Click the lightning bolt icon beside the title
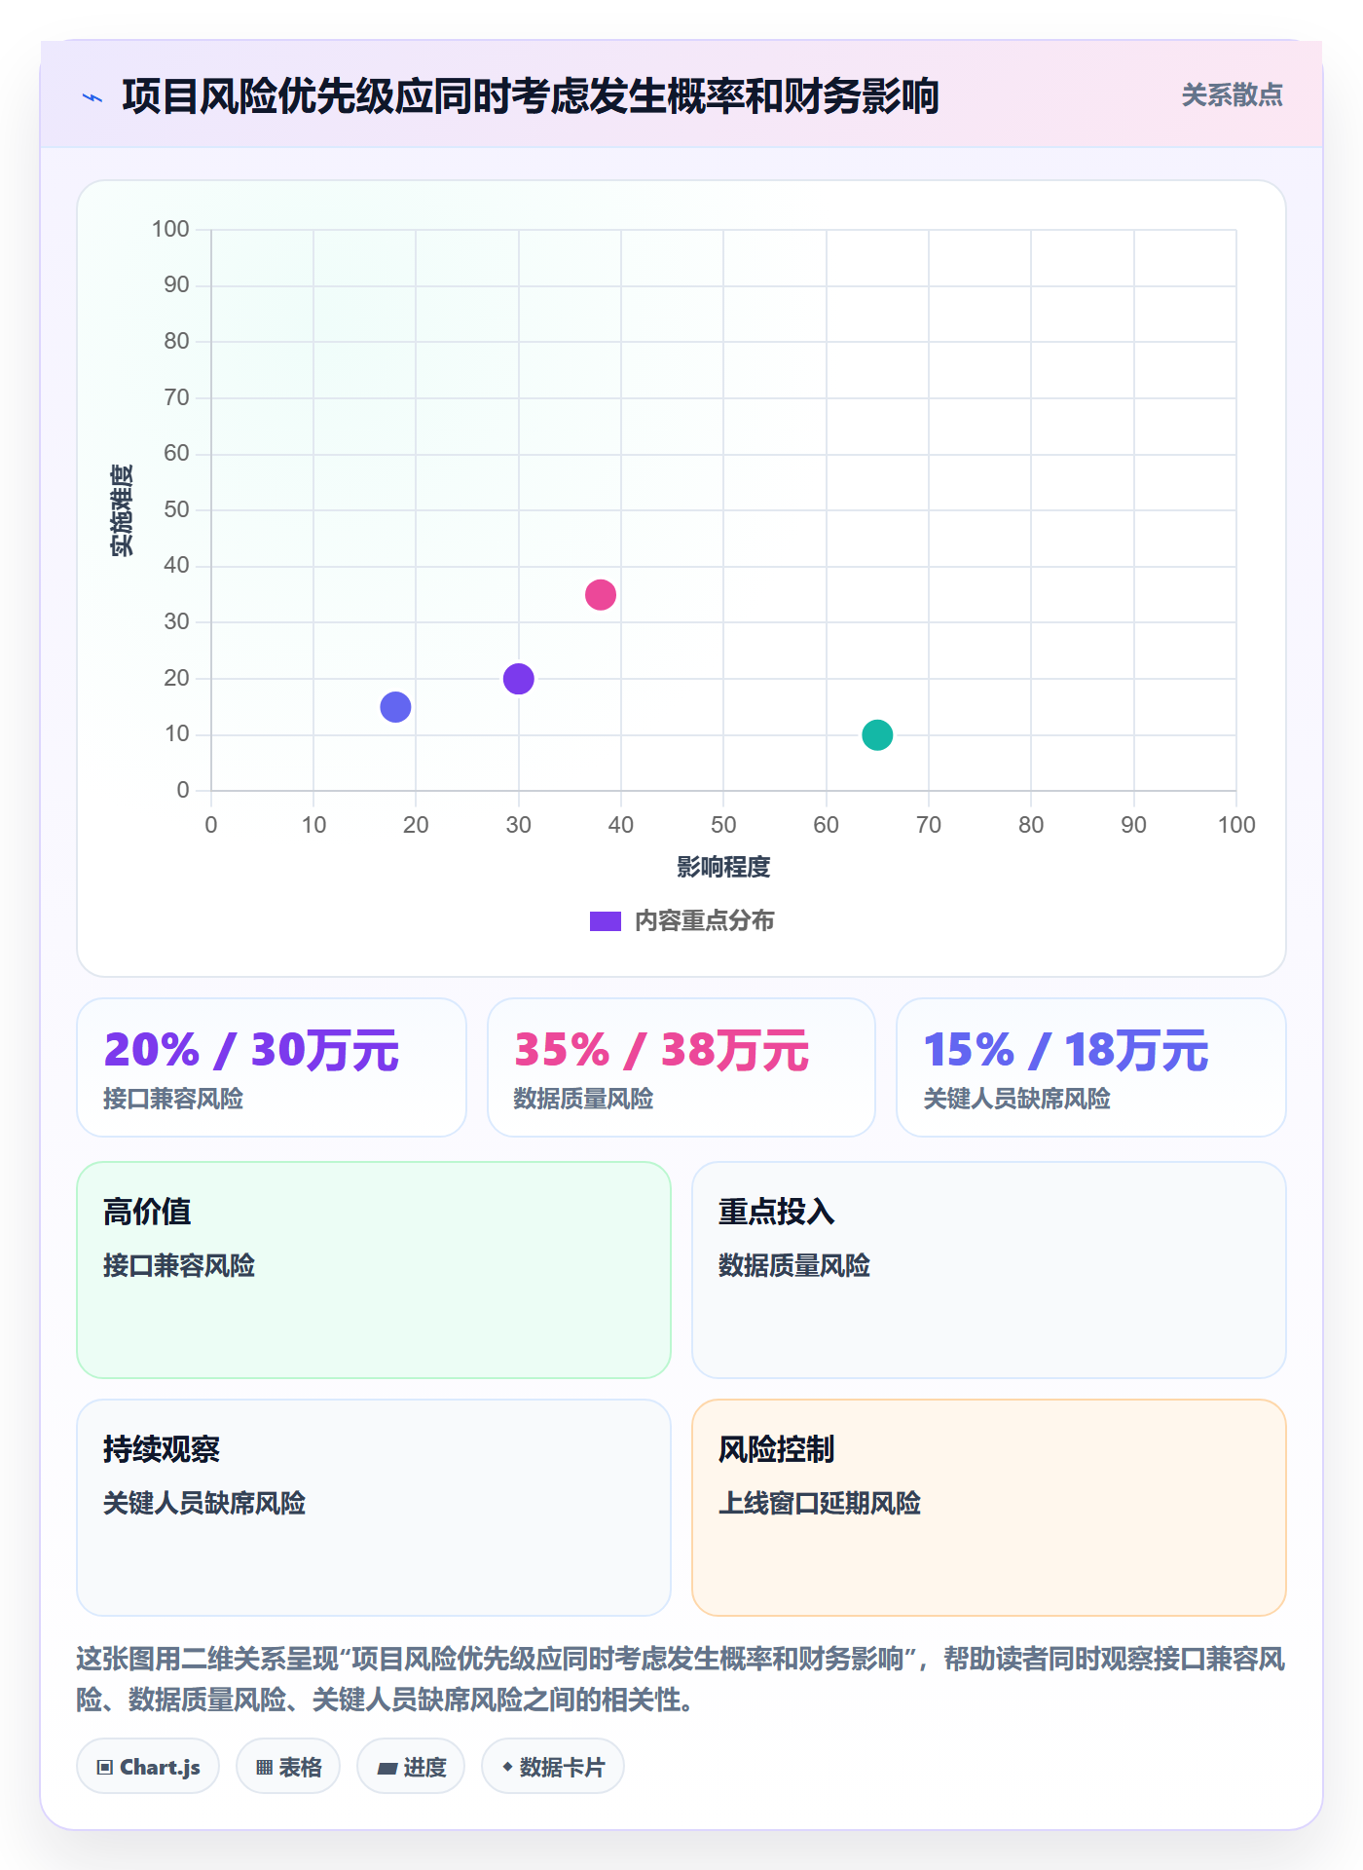This screenshot has height=1870, width=1363. [x=92, y=97]
